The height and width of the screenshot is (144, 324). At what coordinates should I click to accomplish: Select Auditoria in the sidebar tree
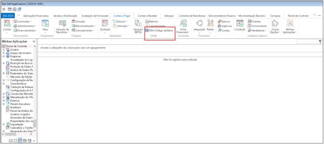pos(15,107)
